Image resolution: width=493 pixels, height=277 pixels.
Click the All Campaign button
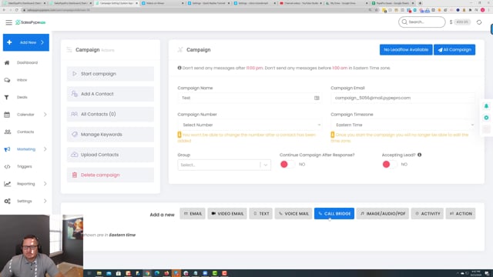click(454, 49)
